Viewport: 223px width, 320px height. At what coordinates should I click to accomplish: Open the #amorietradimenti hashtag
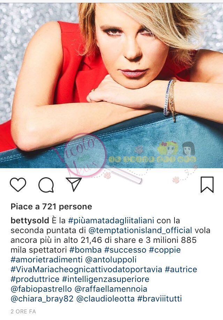(46, 260)
